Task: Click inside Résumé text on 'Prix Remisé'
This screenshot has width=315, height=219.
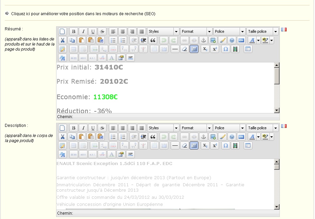Action: pyautogui.click(x=76, y=81)
